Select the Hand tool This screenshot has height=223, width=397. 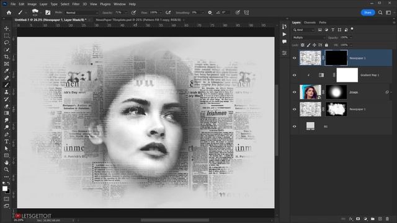7,162
